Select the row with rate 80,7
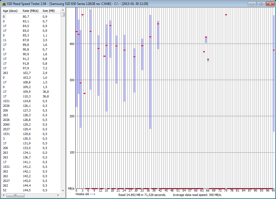 [31, 17]
